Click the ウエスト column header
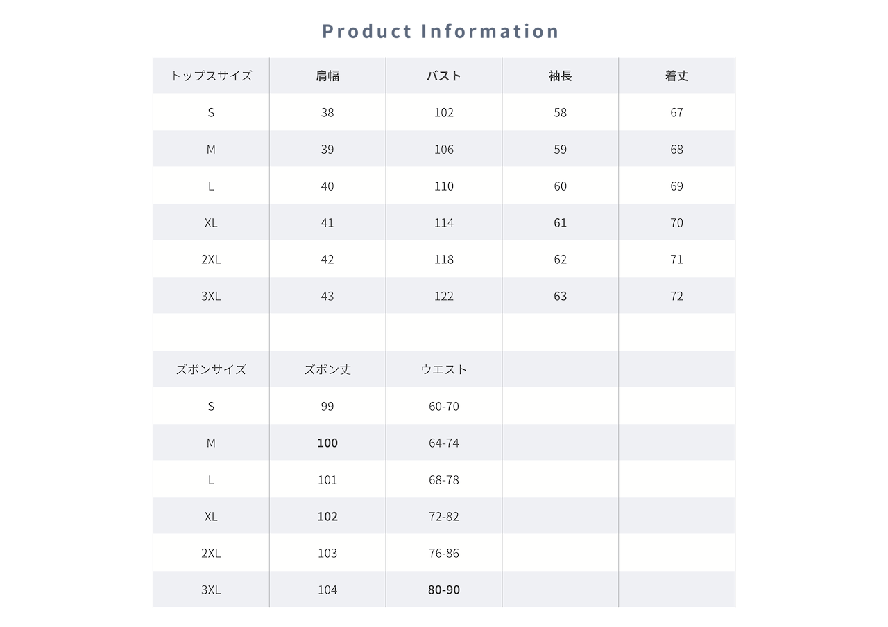This screenshot has height=627, width=888. (x=444, y=369)
